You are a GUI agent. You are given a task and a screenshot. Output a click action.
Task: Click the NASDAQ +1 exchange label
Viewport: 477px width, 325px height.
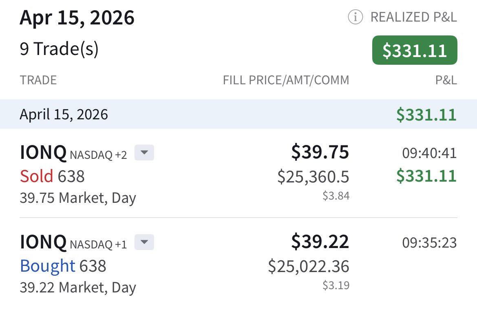click(98, 244)
